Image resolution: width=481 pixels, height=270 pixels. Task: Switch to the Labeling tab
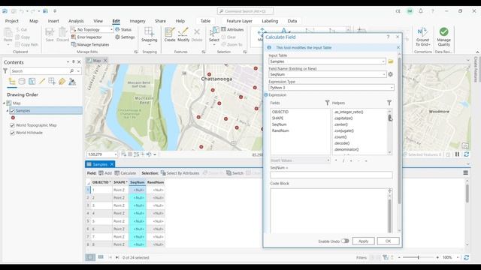tap(270, 21)
